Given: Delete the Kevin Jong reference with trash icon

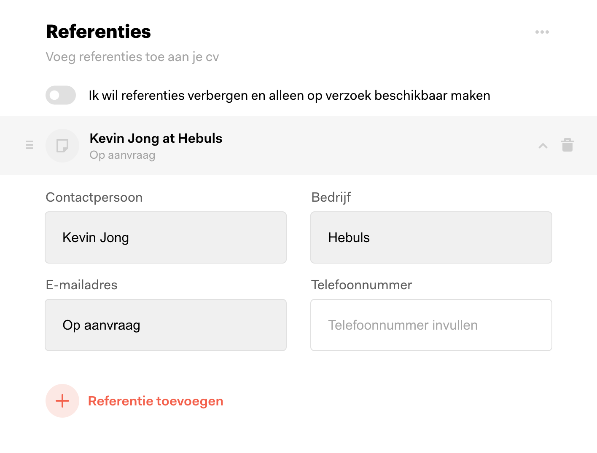Looking at the screenshot, I should 567,145.
